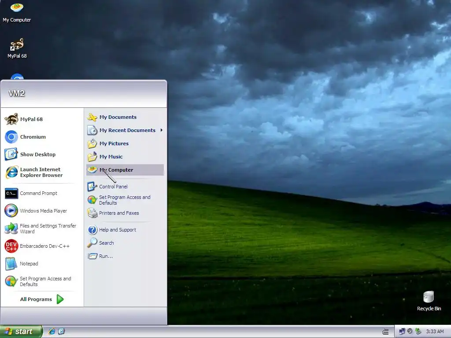
Task: Expand All Programs list
Action: click(42, 299)
